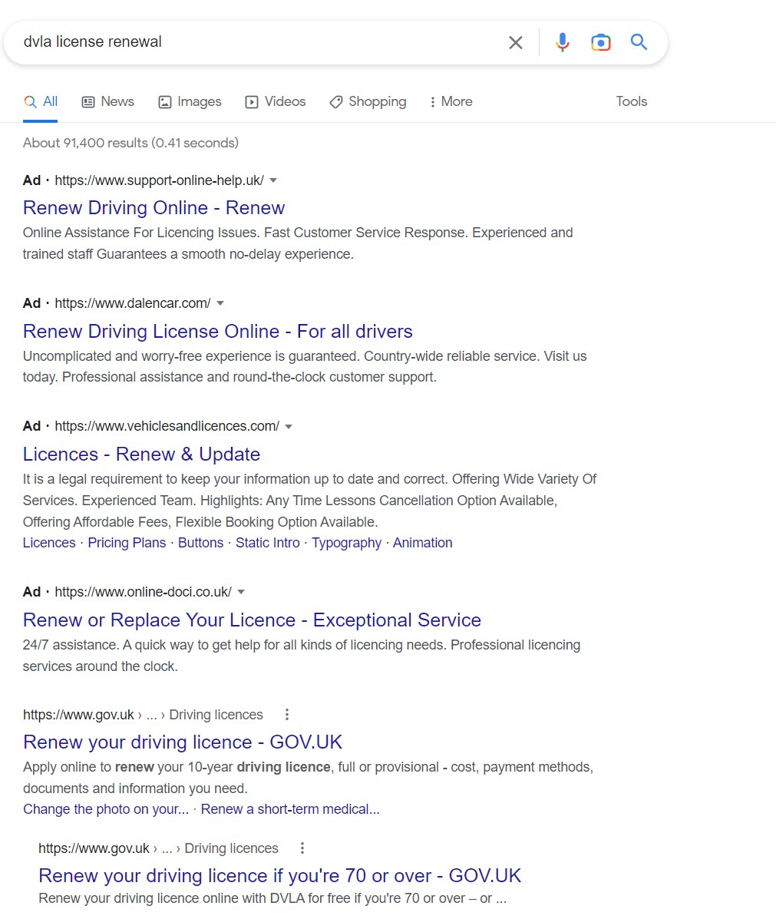
Task: Switch to the Shopping tab
Action: (x=368, y=101)
